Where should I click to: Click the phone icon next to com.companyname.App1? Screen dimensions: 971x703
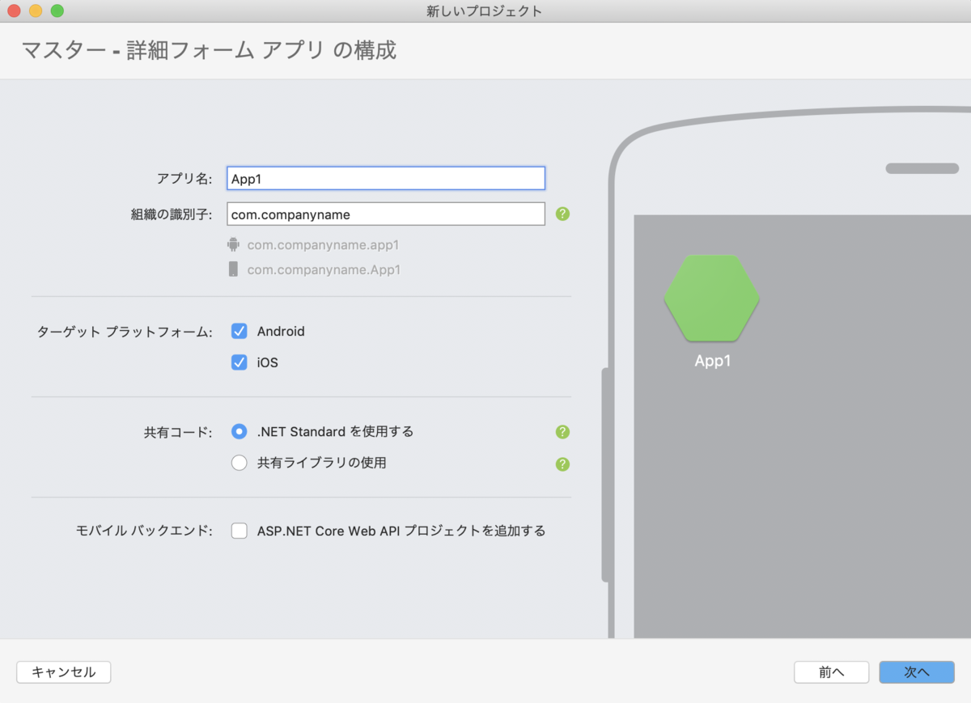[234, 269]
